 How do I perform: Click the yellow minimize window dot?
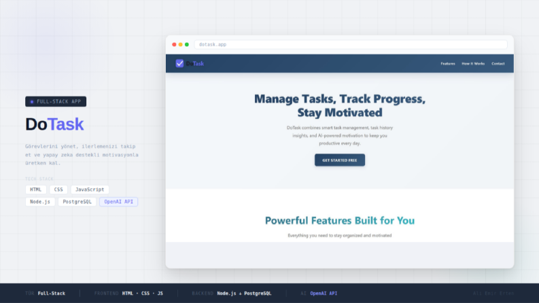[181, 44]
